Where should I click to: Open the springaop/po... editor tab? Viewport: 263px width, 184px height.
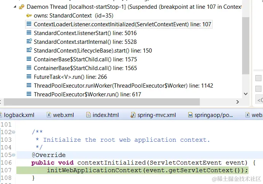tap(211, 115)
